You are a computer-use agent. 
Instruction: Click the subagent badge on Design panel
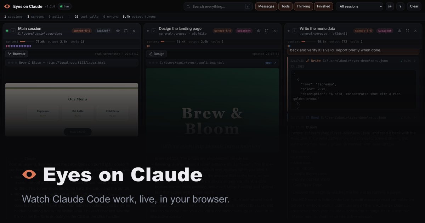[x=244, y=31]
